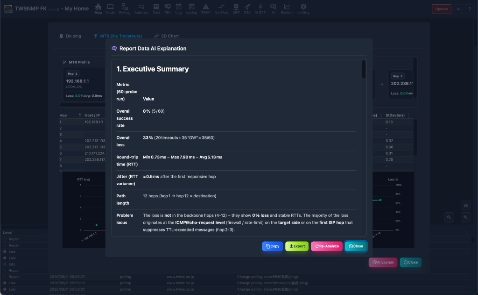
Task: Open the System toolbar icon
Action: 287,9
